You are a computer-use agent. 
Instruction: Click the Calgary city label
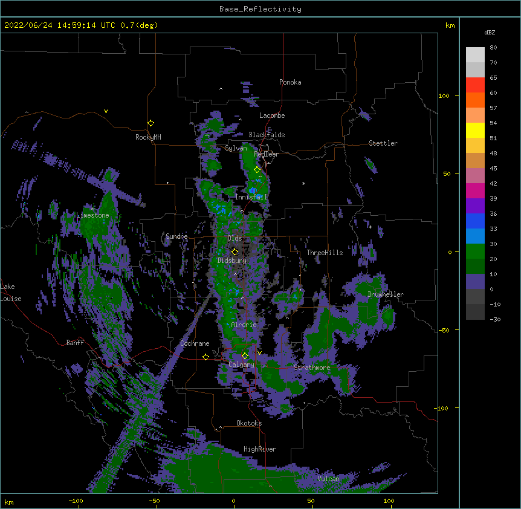tap(241, 365)
